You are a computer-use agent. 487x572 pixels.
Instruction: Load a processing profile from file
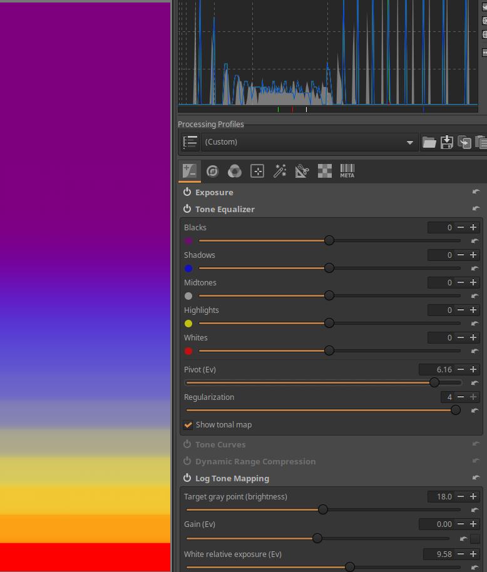[429, 142]
